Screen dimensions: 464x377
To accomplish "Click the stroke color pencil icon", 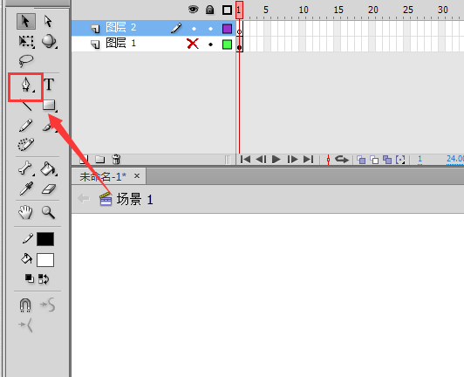I will pos(28,239).
